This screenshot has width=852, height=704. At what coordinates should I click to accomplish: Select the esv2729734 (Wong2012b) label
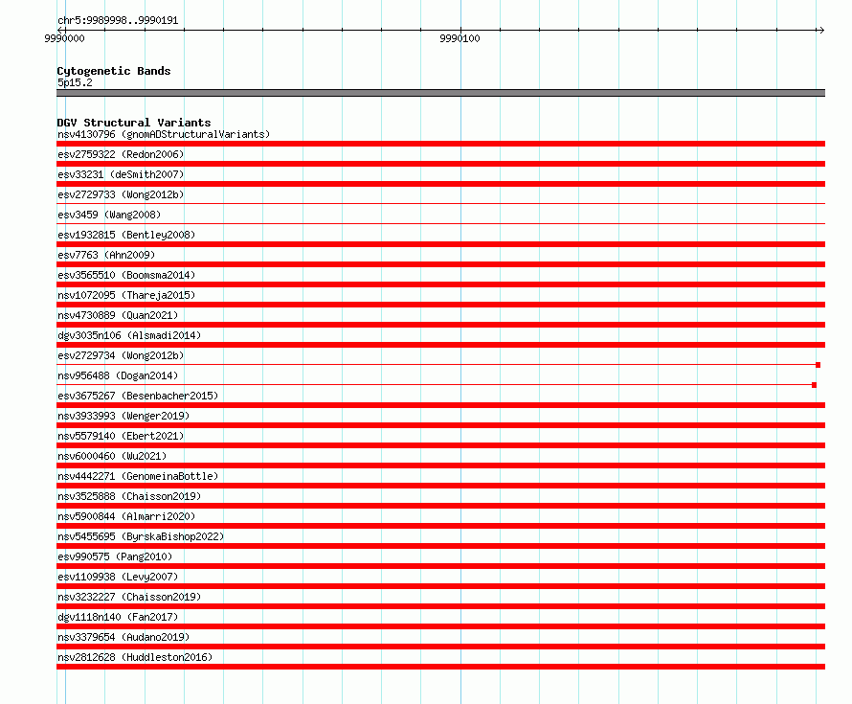tap(121, 355)
